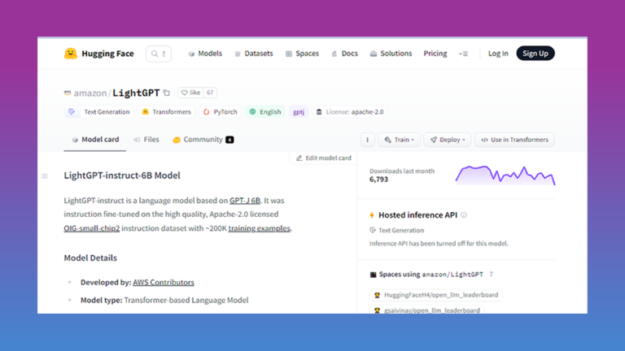625x351 pixels.
Task: Open Spaces in the top navigation
Action: tap(302, 54)
